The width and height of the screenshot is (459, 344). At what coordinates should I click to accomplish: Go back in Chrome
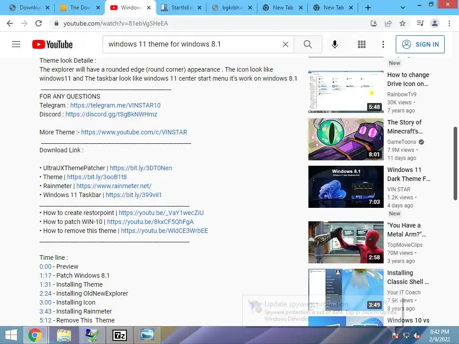point(10,23)
